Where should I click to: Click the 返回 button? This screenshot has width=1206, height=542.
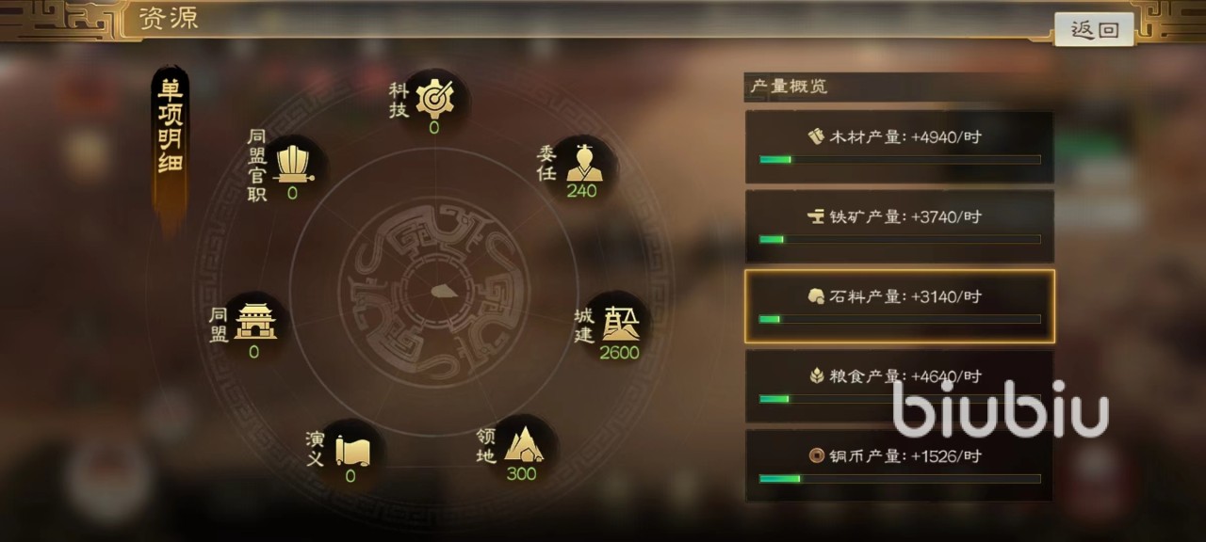pyautogui.click(x=1094, y=30)
